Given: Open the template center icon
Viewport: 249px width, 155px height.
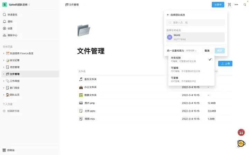Looking at the screenshot, I should coord(4,35).
